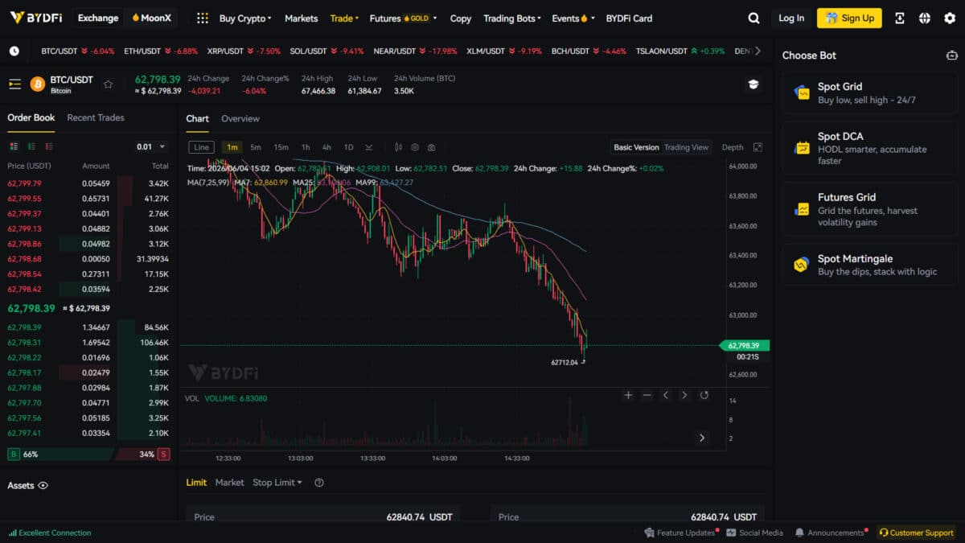The image size is (965, 543).
Task: Advance ticker bar with right chevron
Action: [x=757, y=51]
